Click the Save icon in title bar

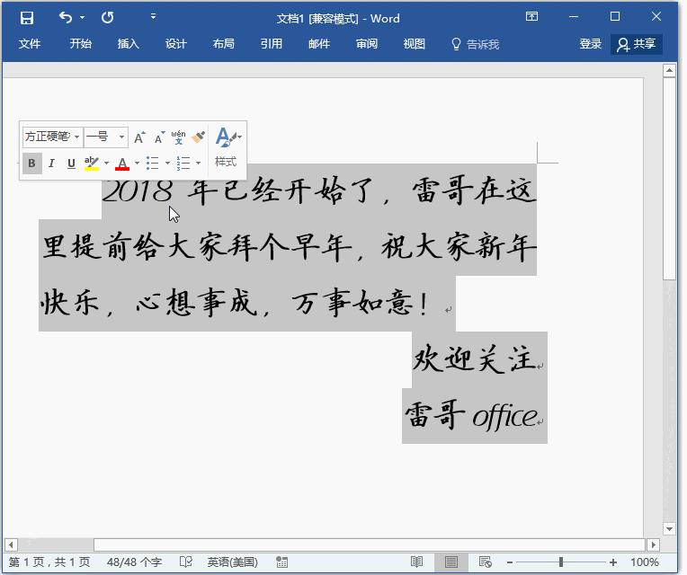pos(27,18)
